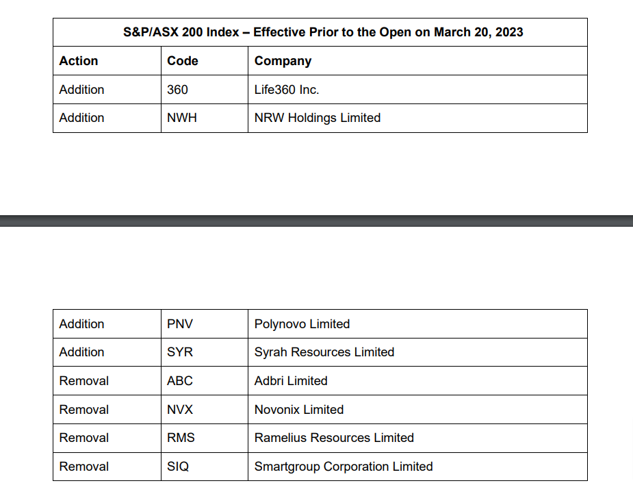This screenshot has height=492, width=633.
Task: Click on Polynovo Limited text
Action: coord(302,324)
